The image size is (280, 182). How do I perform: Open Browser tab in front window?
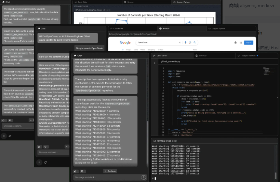201,56
